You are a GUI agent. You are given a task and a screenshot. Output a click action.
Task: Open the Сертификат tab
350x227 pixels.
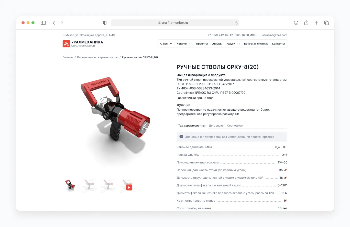point(235,126)
